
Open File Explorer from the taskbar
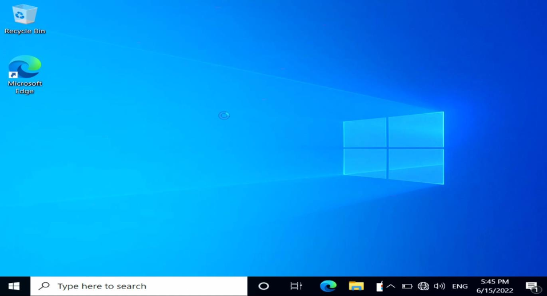click(356, 286)
